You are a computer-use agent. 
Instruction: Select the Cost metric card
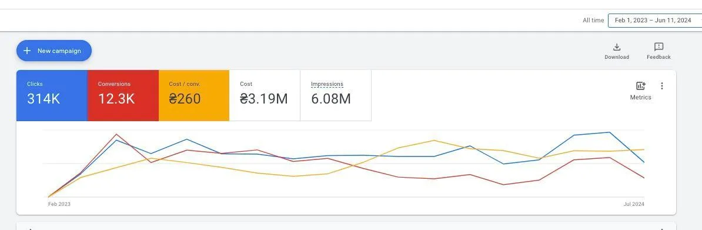(x=265, y=95)
